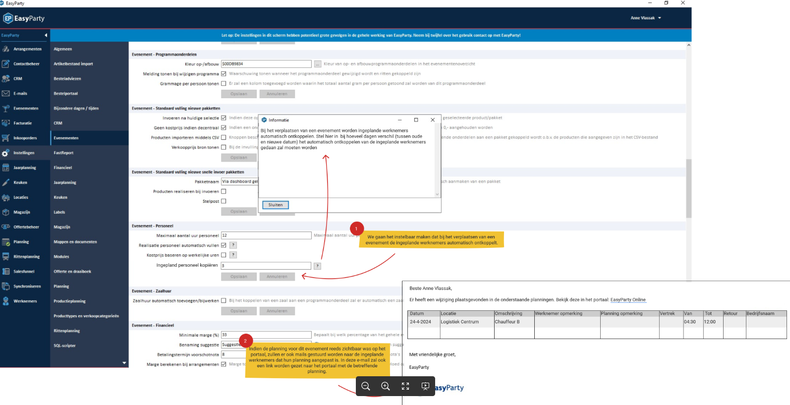This screenshot has height=405, width=790.
Task: Enable Verkoopprijs bron tonen checkbox
Action: [x=224, y=147]
